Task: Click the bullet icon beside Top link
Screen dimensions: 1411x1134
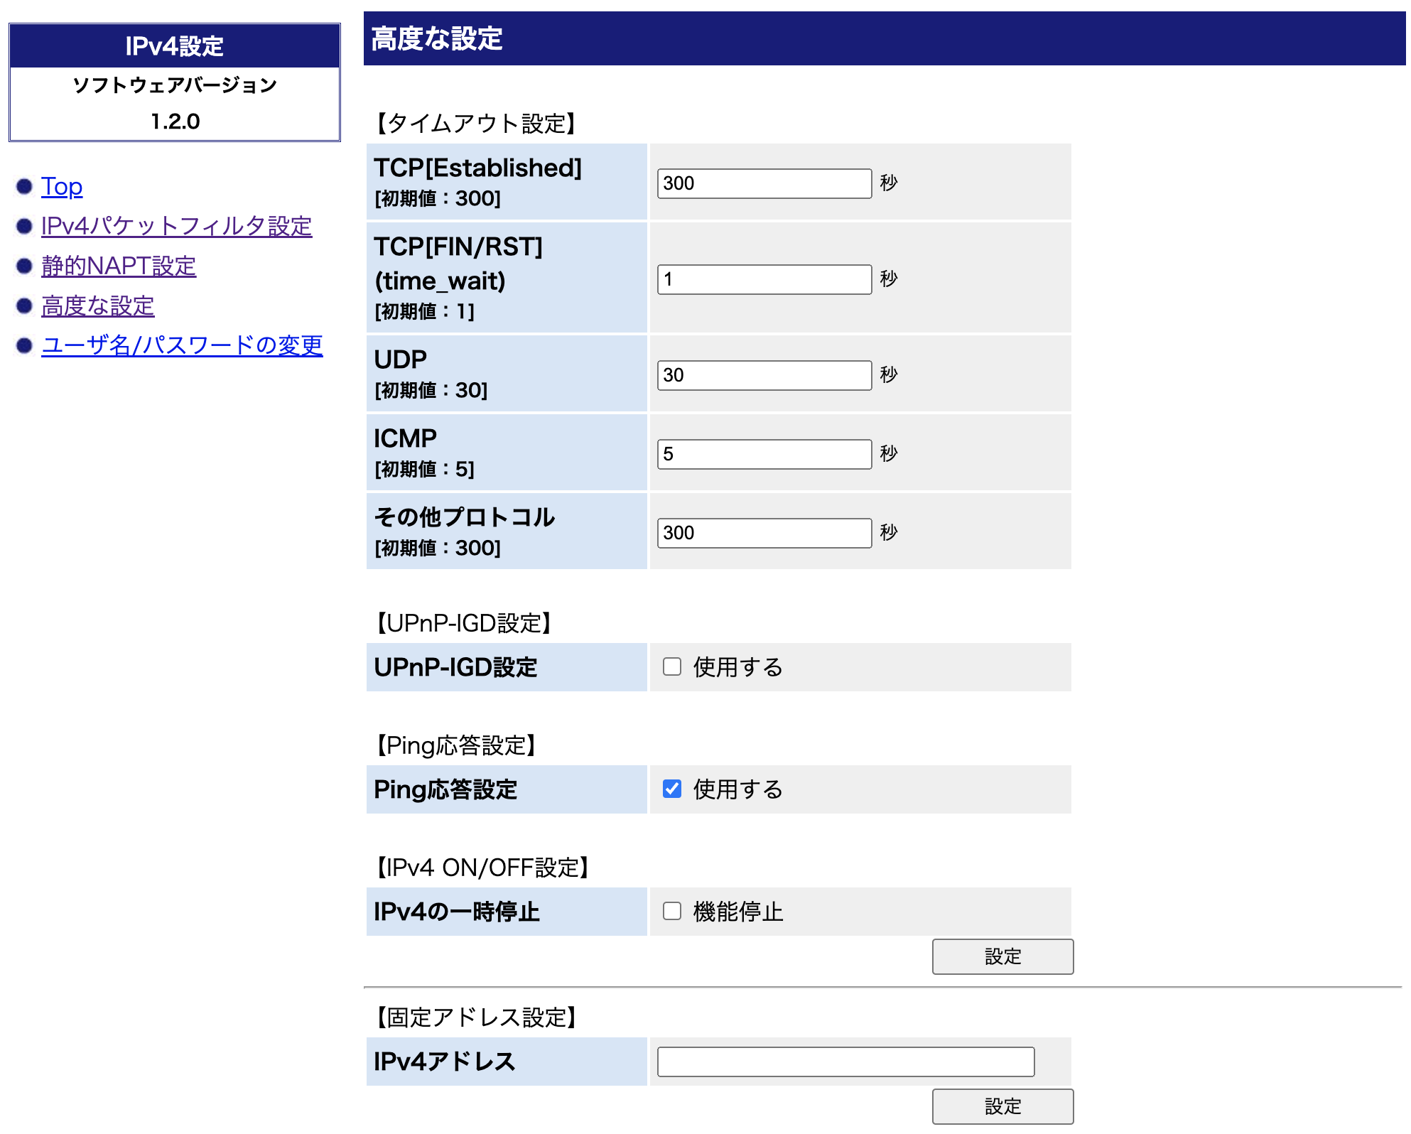Action: (23, 185)
